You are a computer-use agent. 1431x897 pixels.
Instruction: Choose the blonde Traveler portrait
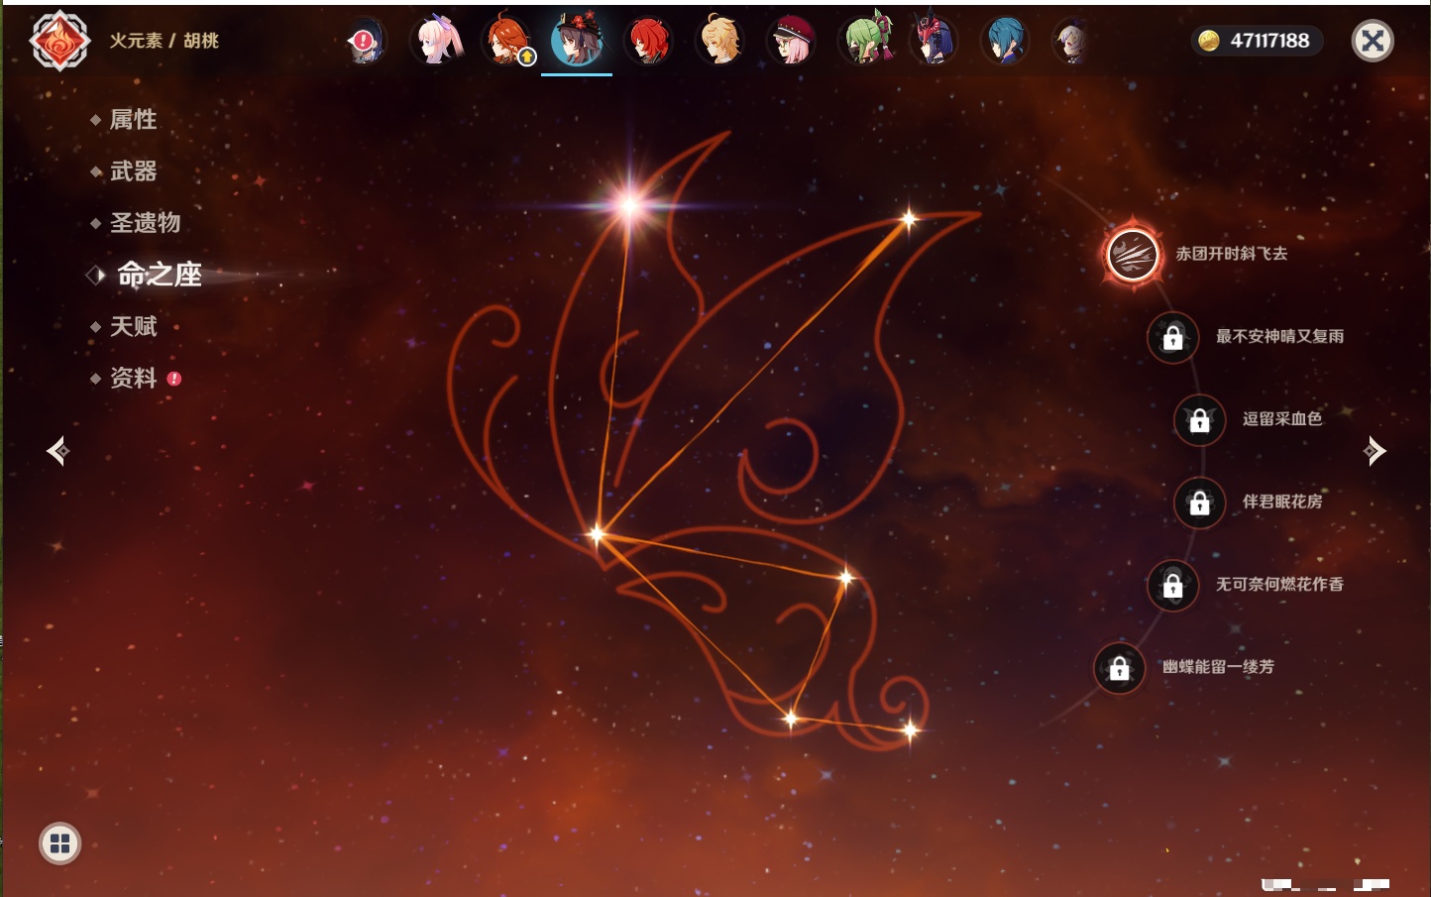(x=719, y=42)
